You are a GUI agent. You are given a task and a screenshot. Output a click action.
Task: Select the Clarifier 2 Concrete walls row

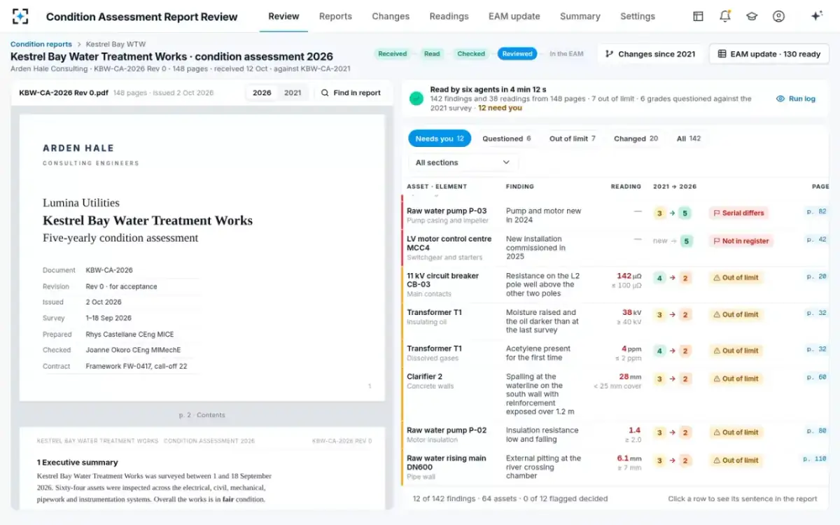(x=615, y=394)
